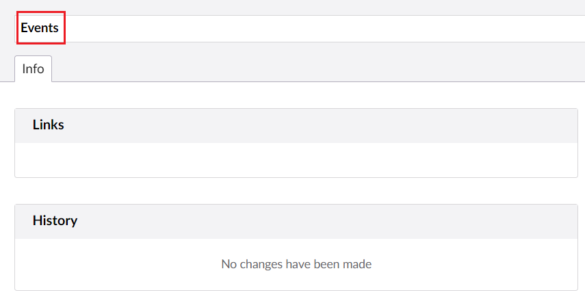
Task: Select the History panel header bar
Action: (296, 222)
